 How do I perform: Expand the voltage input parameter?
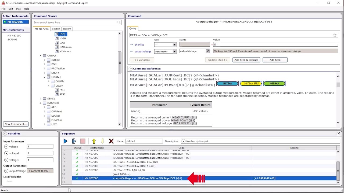[x=6, y=147]
